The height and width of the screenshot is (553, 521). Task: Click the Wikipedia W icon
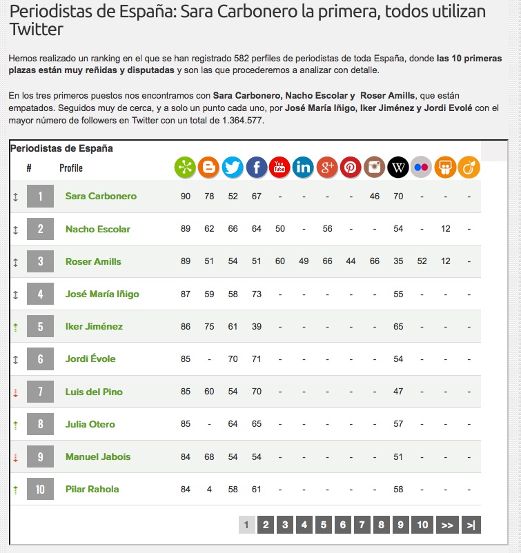click(x=398, y=168)
